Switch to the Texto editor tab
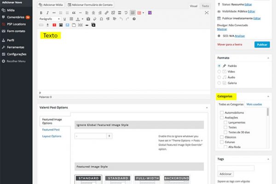Screen dimensions: 276x184 (205, 6)
